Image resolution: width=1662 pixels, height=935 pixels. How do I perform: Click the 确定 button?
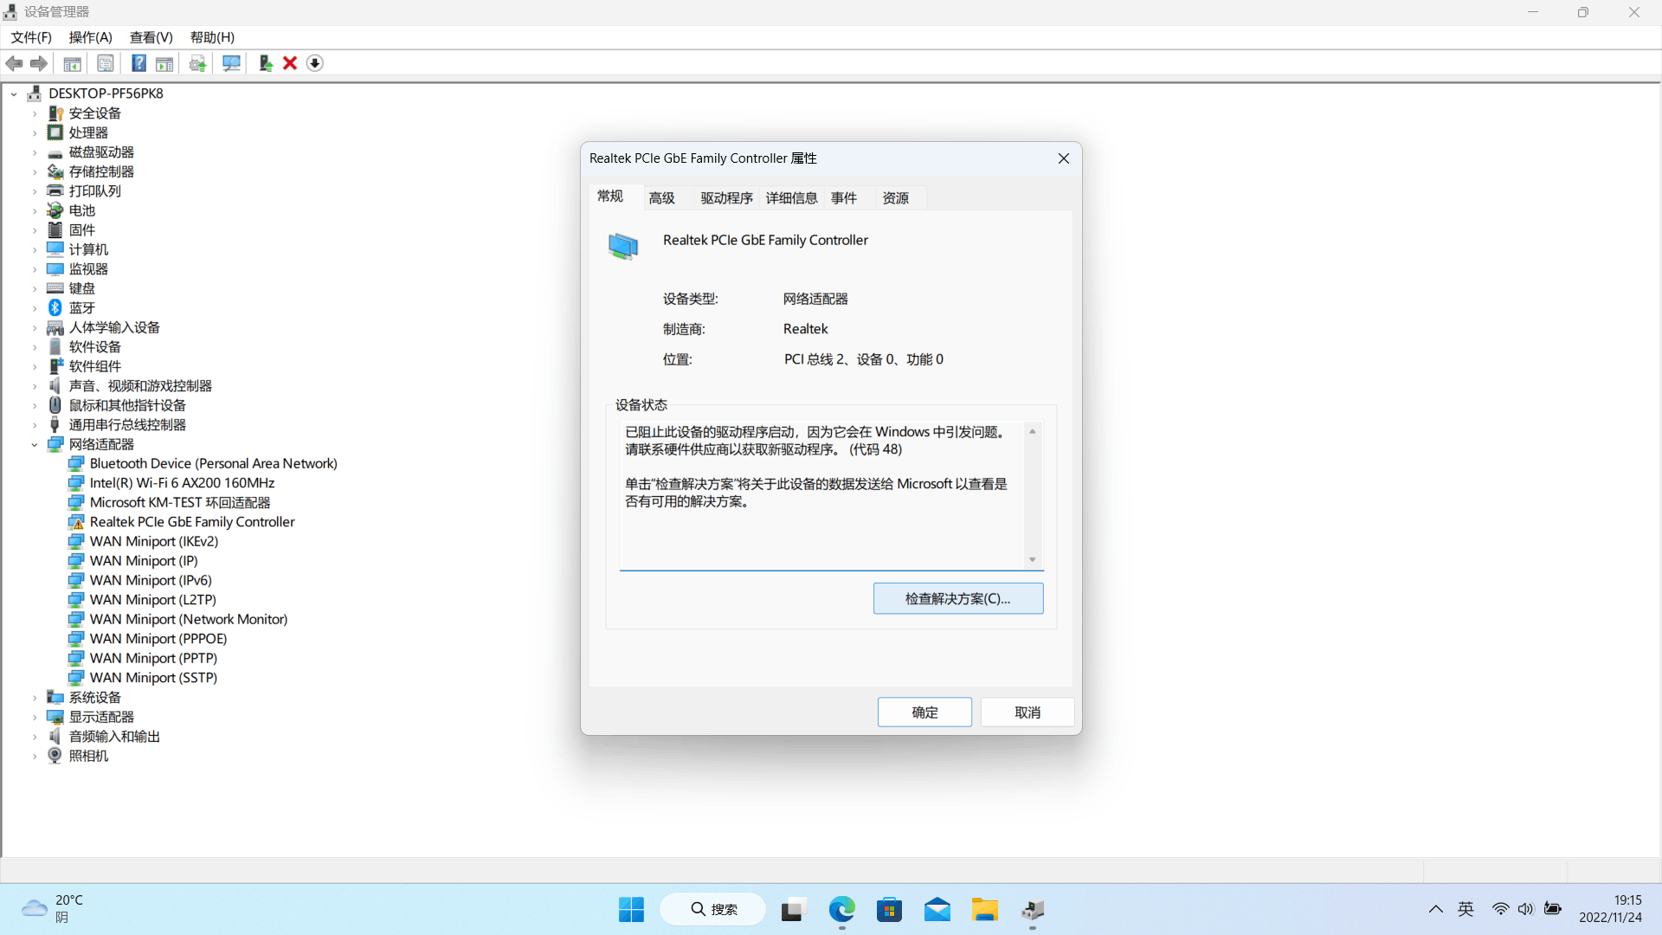(924, 713)
